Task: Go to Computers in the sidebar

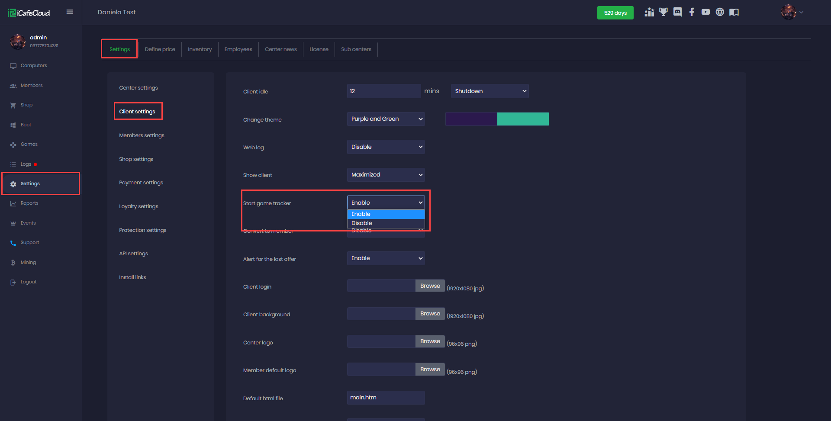Action: tap(33, 66)
